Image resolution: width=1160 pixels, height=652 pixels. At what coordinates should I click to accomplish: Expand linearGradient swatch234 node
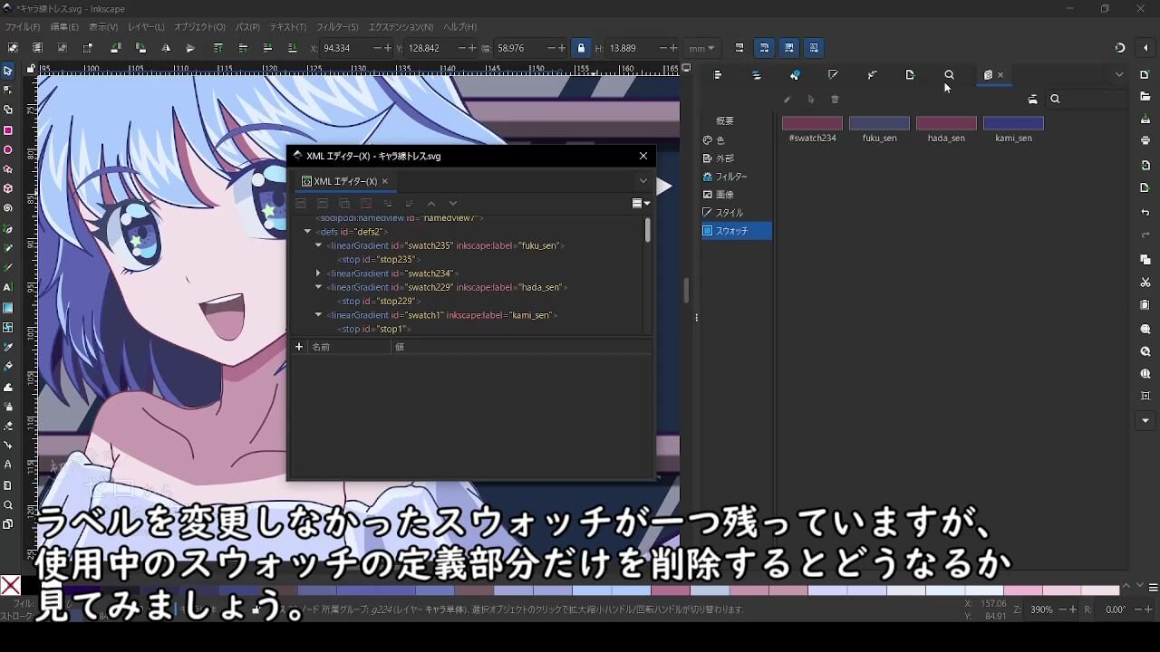pyautogui.click(x=318, y=273)
